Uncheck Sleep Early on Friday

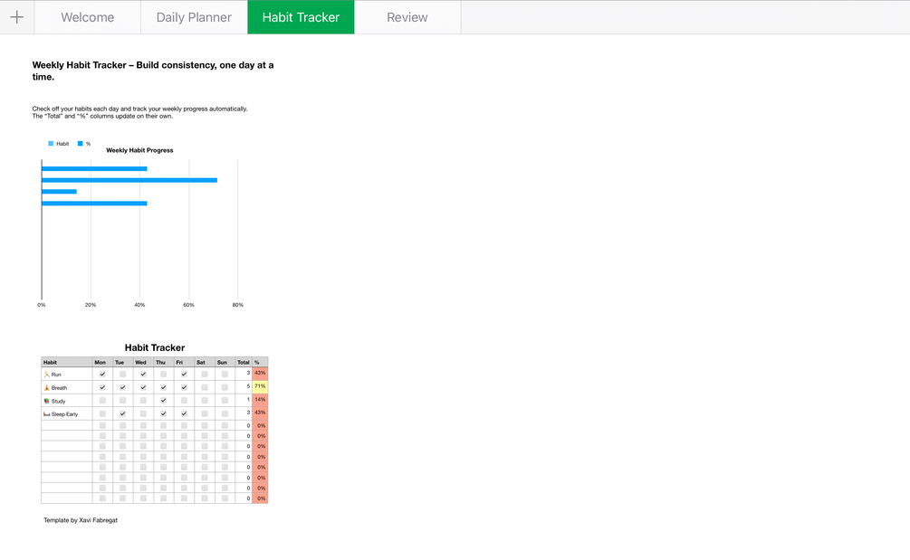[184, 414]
